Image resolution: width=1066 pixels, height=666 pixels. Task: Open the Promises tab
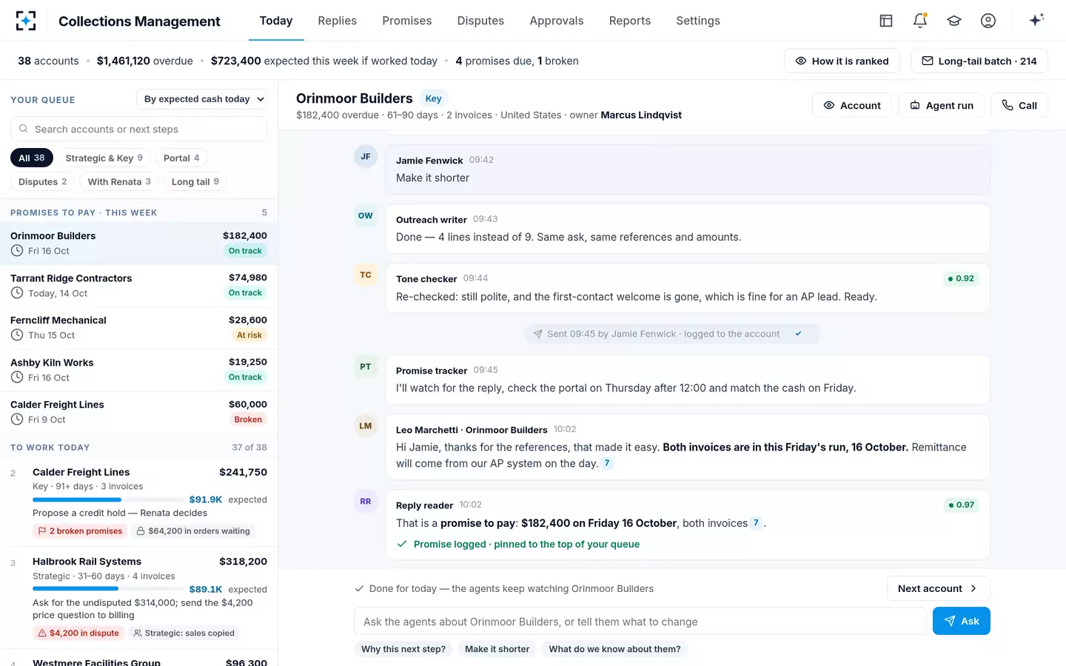click(407, 21)
